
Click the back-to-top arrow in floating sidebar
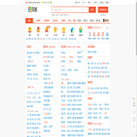[134, 126]
